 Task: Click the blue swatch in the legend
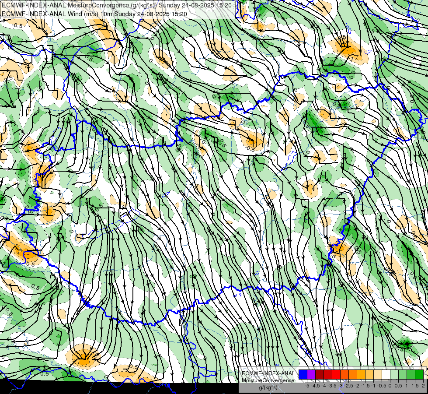(303, 374)
